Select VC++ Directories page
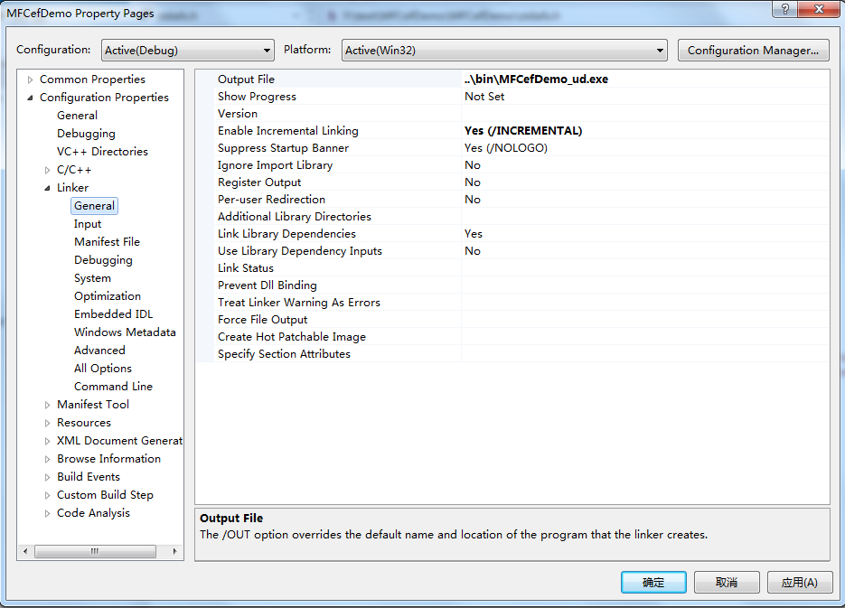 [x=102, y=152]
